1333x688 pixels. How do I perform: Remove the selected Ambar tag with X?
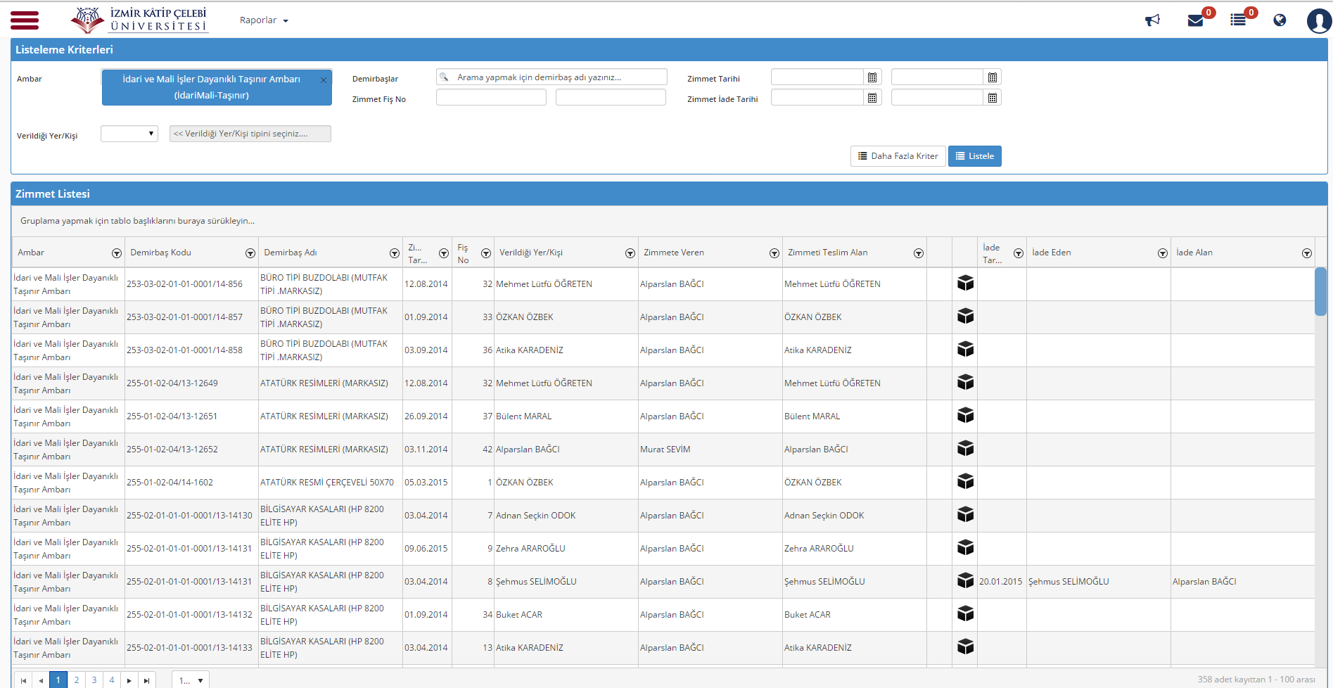pyautogui.click(x=324, y=79)
